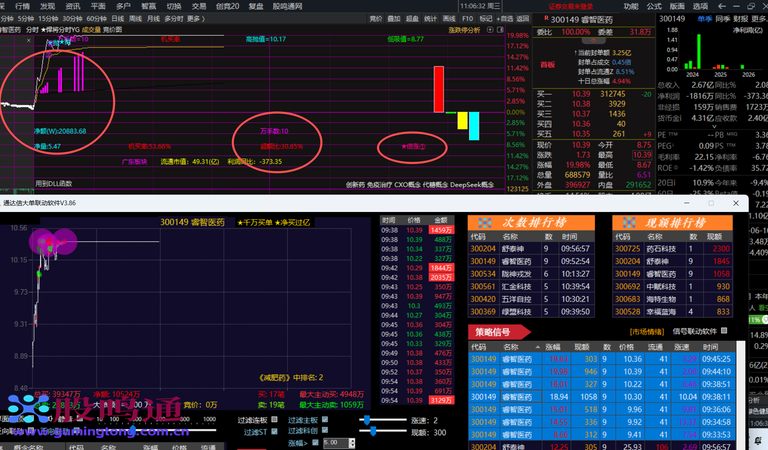Sort signal table by 涨速 column
768x450 pixels.
682,347
